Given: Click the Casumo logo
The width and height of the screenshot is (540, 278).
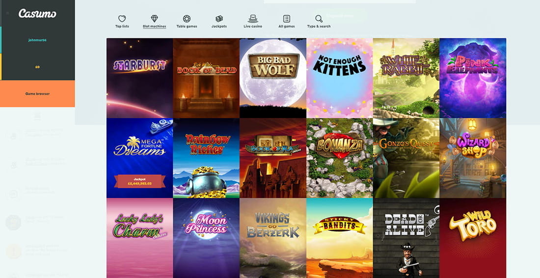Looking at the screenshot, I should click(37, 13).
